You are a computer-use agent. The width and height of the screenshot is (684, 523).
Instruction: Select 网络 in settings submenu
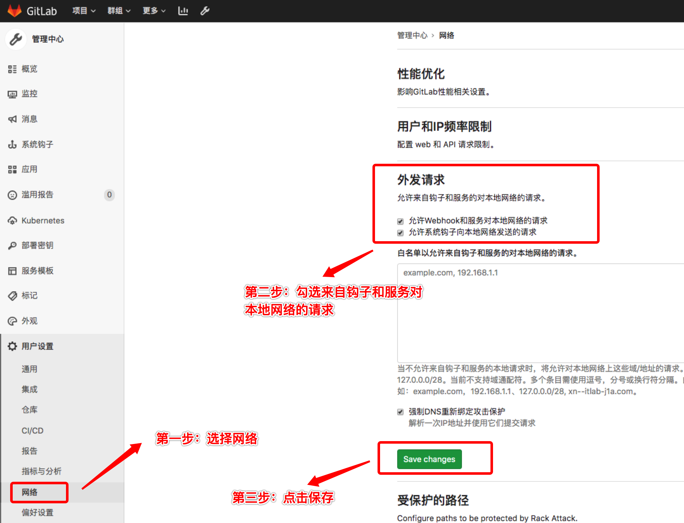tap(30, 492)
